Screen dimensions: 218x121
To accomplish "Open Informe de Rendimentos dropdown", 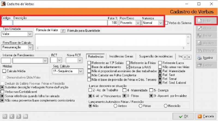I will [45, 61].
